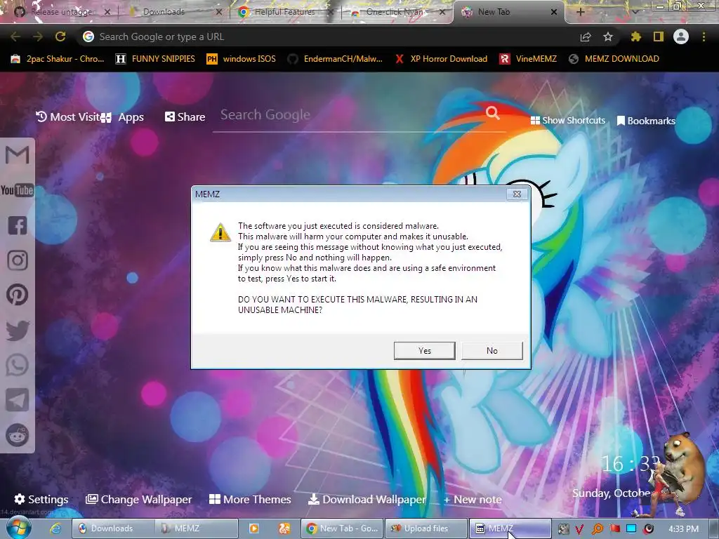This screenshot has height=539, width=719.
Task: Open Bookmarks on the new tab page
Action: pos(646,121)
